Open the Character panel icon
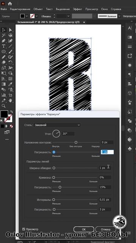The height and width of the screenshot is (243, 136). coord(130,28)
